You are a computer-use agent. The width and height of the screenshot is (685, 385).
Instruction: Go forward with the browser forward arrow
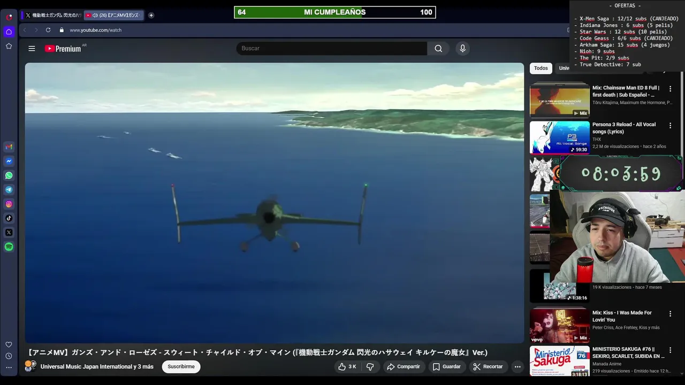(36, 30)
